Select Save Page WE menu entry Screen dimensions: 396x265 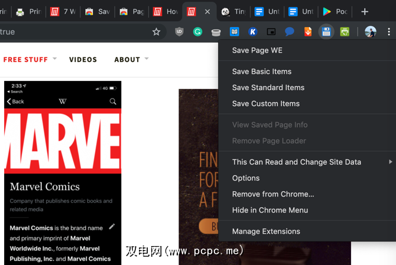pyautogui.click(x=307, y=50)
